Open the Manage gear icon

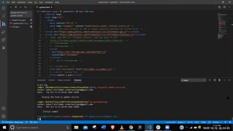click(4, 116)
